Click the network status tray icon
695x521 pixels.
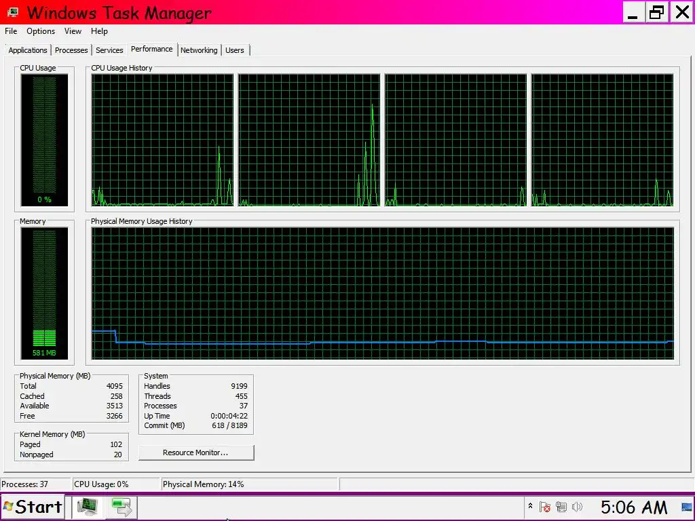561,506
